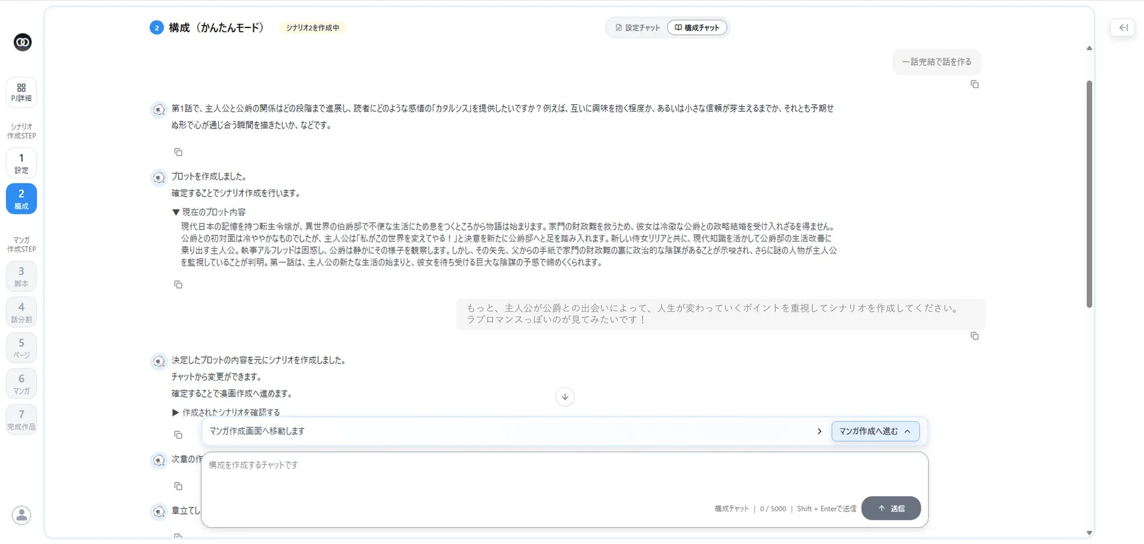
Task: Copy the プロットを作成しました message
Action: point(178,285)
